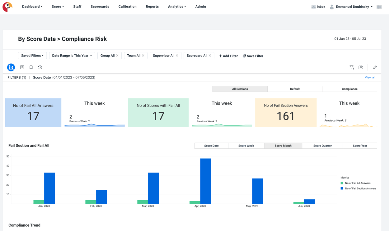This screenshot has width=389, height=231.
Task: Open the Dashboard dropdown menu
Action: [32, 7]
